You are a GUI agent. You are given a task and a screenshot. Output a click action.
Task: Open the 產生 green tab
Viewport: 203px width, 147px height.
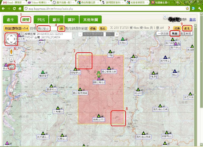pyautogui.click(x=10, y=20)
